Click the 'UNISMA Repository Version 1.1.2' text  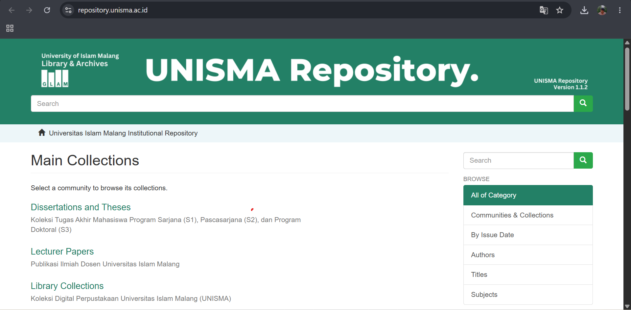coord(561,84)
